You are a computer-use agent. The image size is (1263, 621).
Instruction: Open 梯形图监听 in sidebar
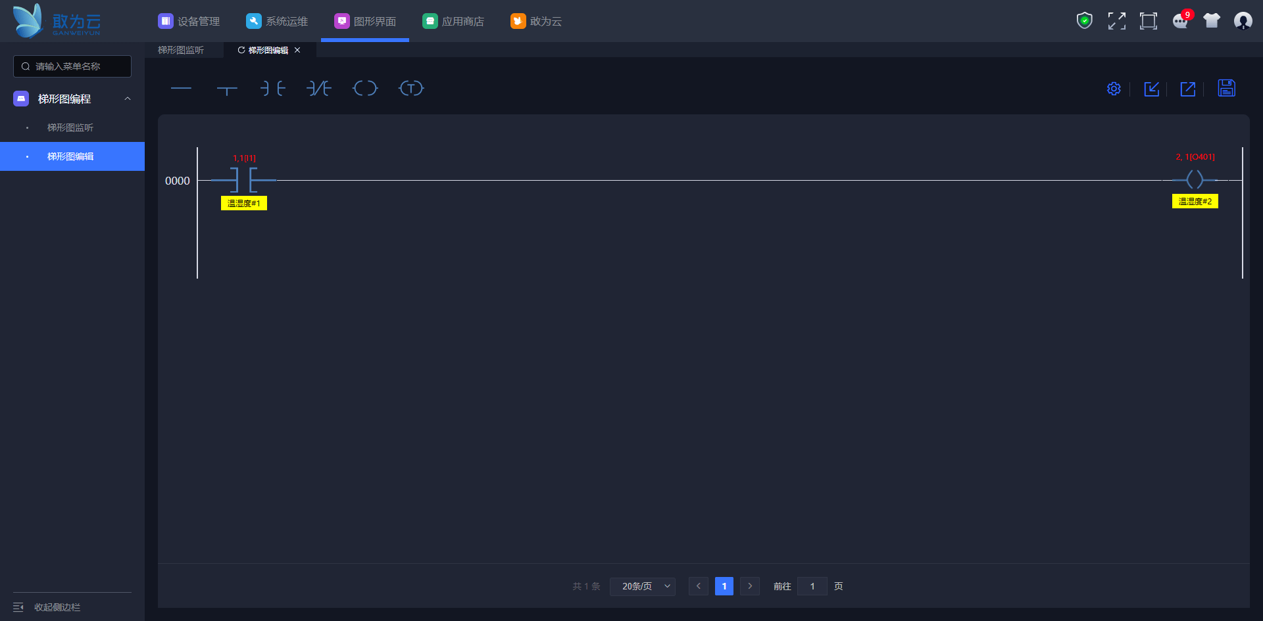click(x=72, y=127)
